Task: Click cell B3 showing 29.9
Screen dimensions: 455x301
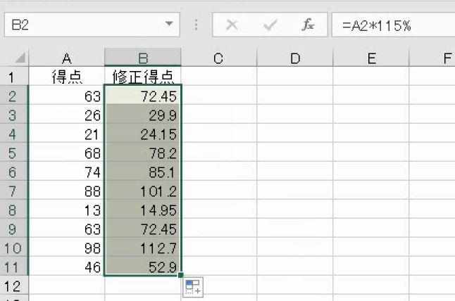Action: coord(143,114)
